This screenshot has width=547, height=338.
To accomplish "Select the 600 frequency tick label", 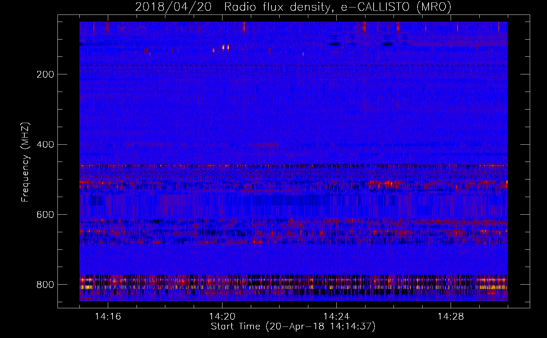I will [45, 215].
